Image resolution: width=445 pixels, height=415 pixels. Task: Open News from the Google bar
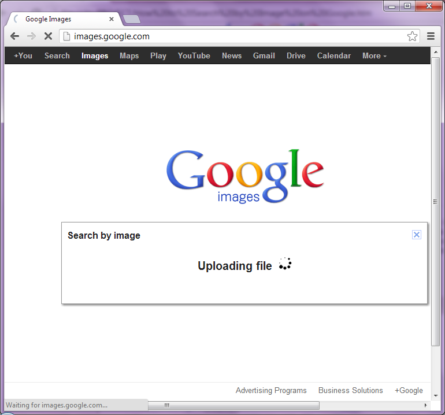coord(232,55)
